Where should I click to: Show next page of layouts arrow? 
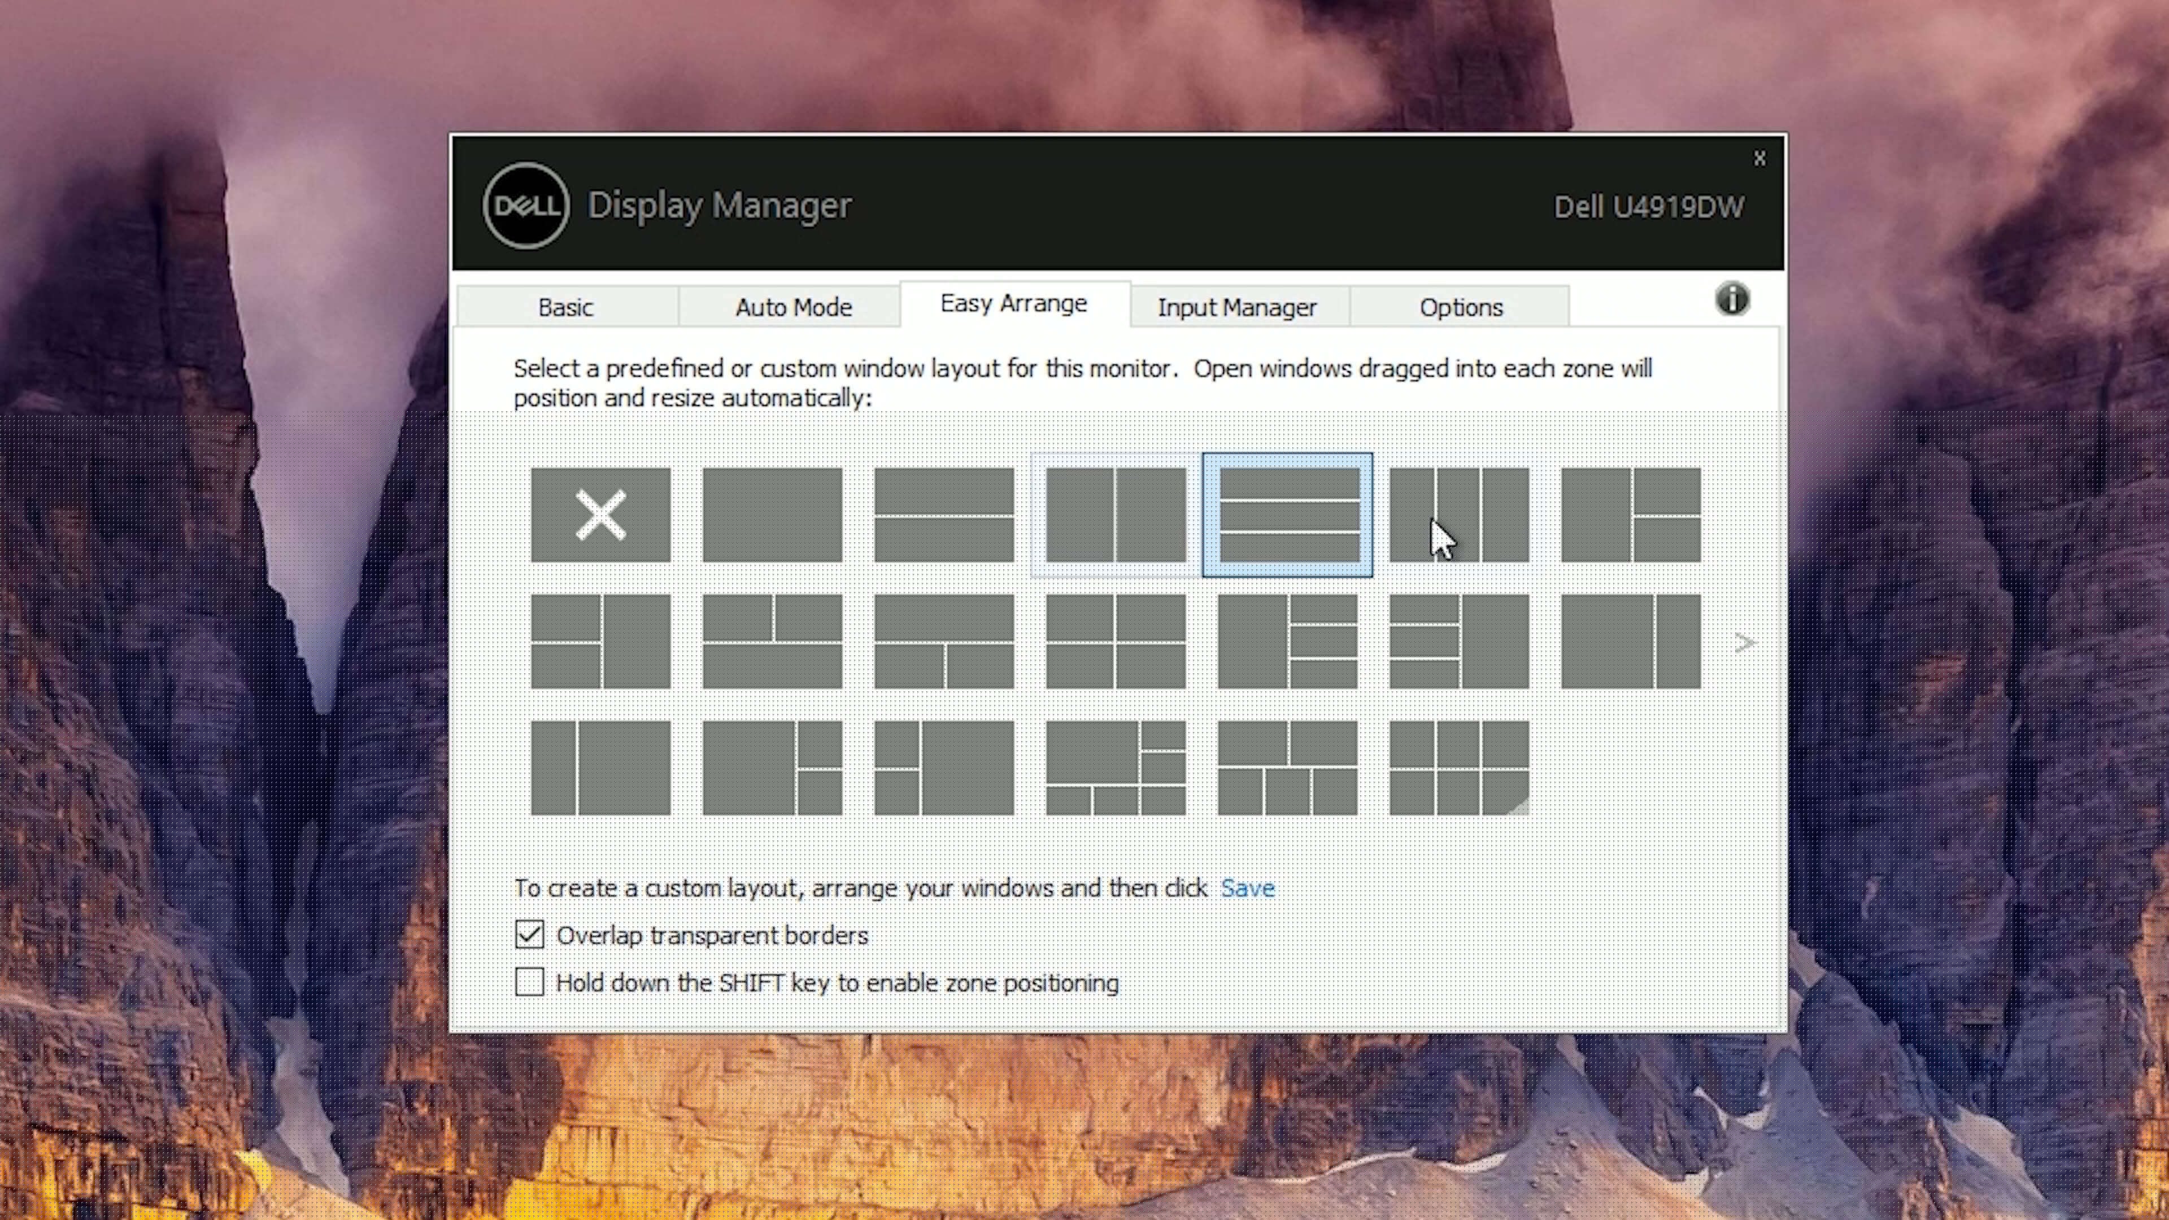[x=1745, y=643]
